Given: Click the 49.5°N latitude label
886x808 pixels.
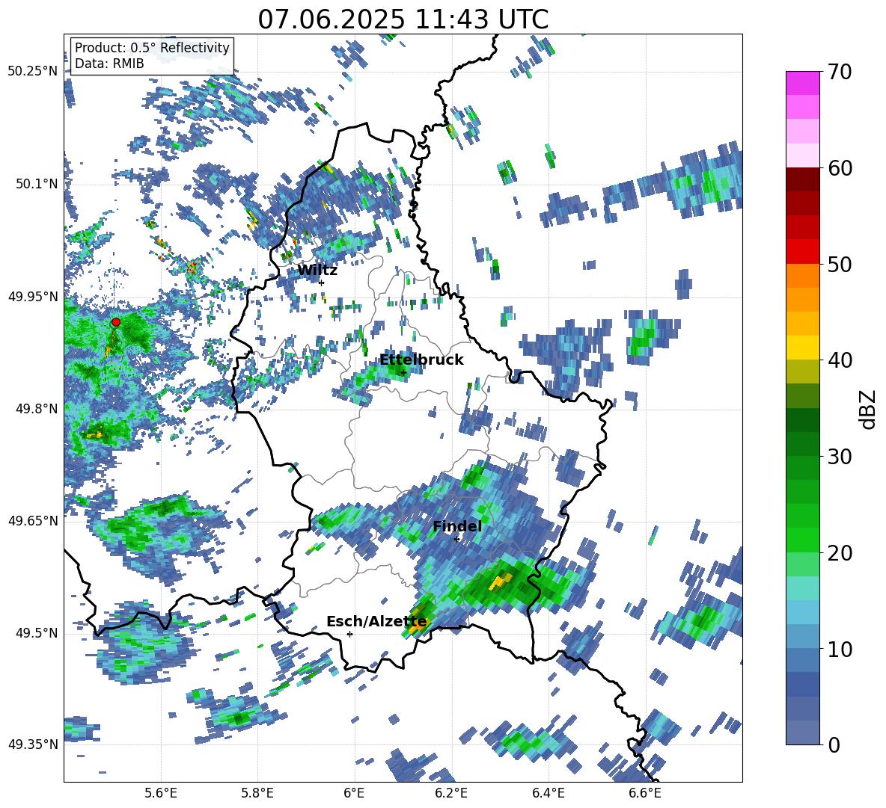Looking at the screenshot, I should pos(36,632).
